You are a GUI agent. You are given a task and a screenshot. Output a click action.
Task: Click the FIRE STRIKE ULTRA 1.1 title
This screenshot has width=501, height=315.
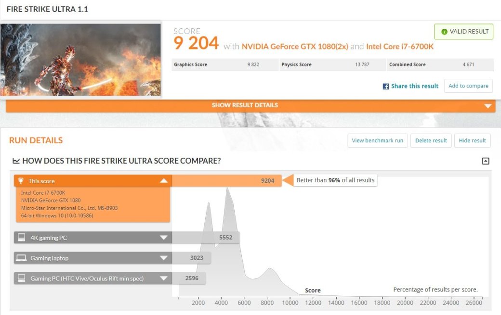tap(47, 9)
